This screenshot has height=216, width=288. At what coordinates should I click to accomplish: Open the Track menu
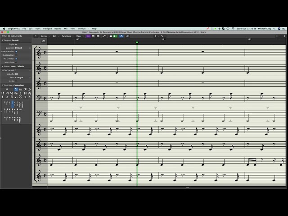click(38, 29)
